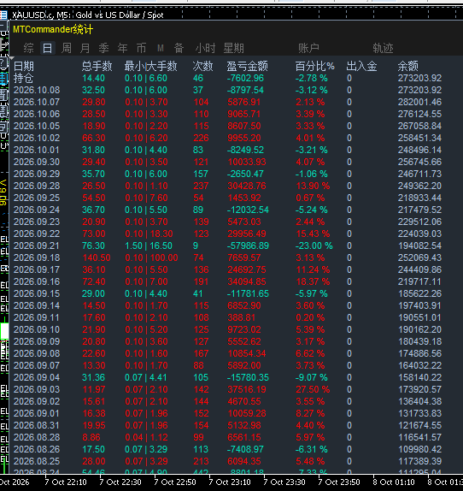The width and height of the screenshot is (463, 491).
Task: Click the 194082.54 balance value
Action: click(x=419, y=245)
